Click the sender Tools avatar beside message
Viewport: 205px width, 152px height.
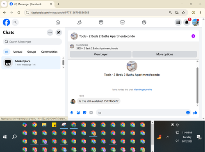pyautogui.click(x=73, y=101)
